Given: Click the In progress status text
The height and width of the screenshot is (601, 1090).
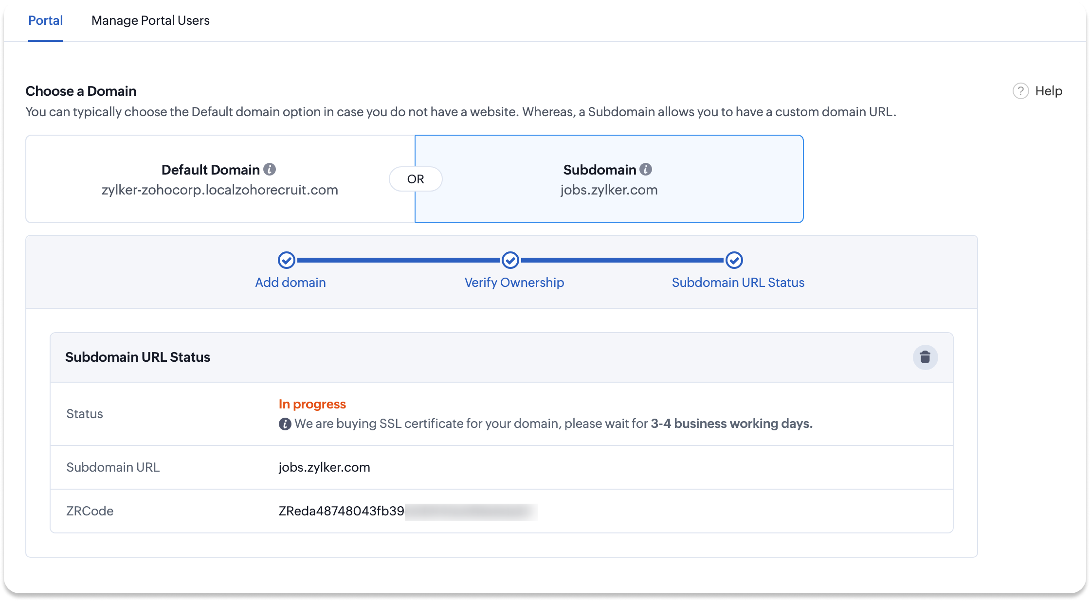Looking at the screenshot, I should coord(312,404).
